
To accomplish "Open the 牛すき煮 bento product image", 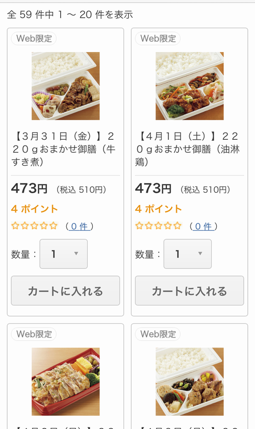I will 65,86.
